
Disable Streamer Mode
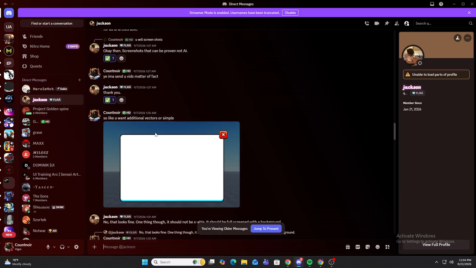[x=290, y=13]
